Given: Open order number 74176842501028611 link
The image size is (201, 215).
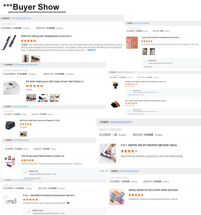Looking at the screenshot, I should 21,140.
